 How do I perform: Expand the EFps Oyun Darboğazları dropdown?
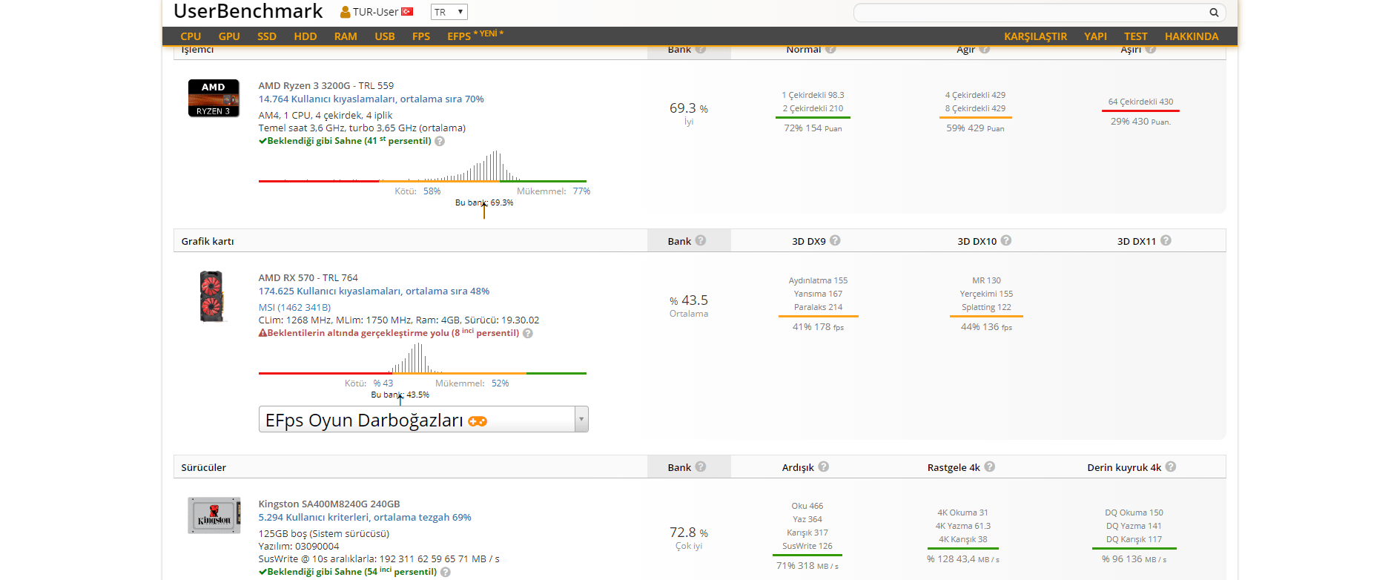(x=423, y=419)
